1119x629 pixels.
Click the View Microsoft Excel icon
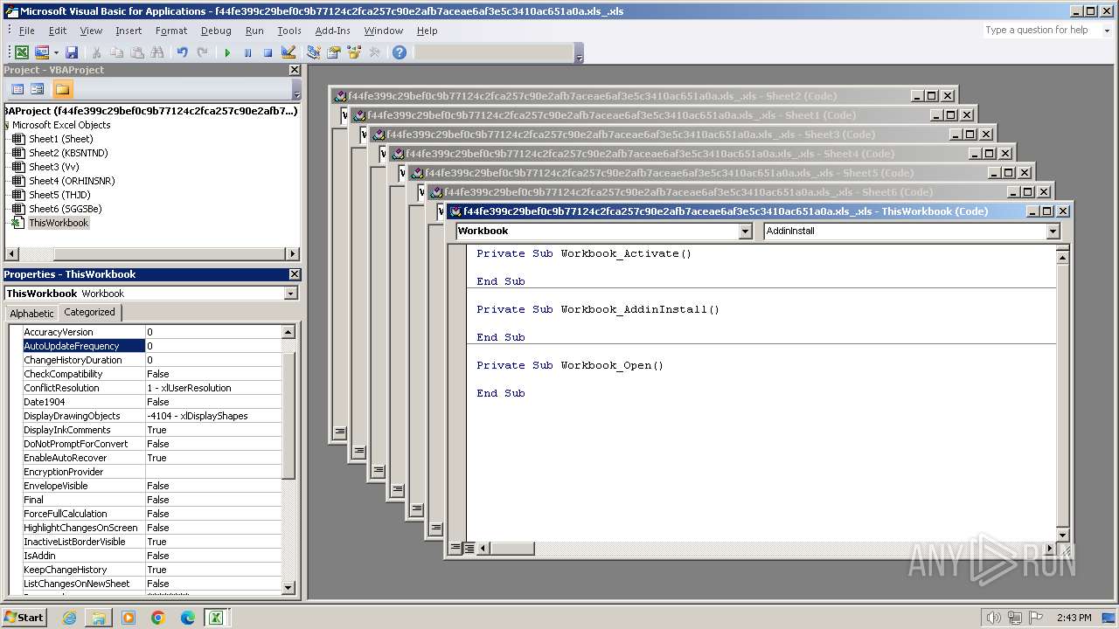[x=22, y=52]
